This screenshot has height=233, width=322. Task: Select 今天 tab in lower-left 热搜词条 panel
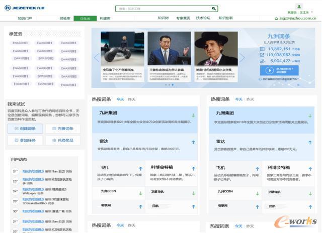[x=120, y=225]
